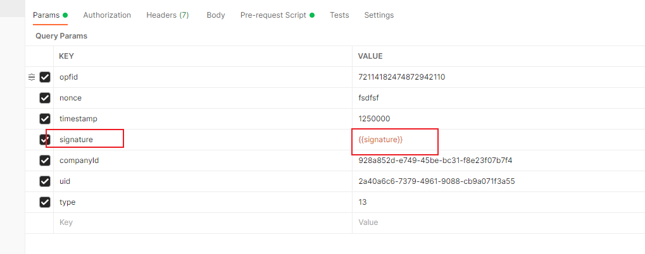Viewport: 645px width, 254px height.
Task: Select the Params tab
Action: click(50, 15)
